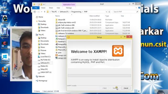Open NCH Suite desktop shortcut
Screen dimensions: 168x94
(x=5, y=45)
